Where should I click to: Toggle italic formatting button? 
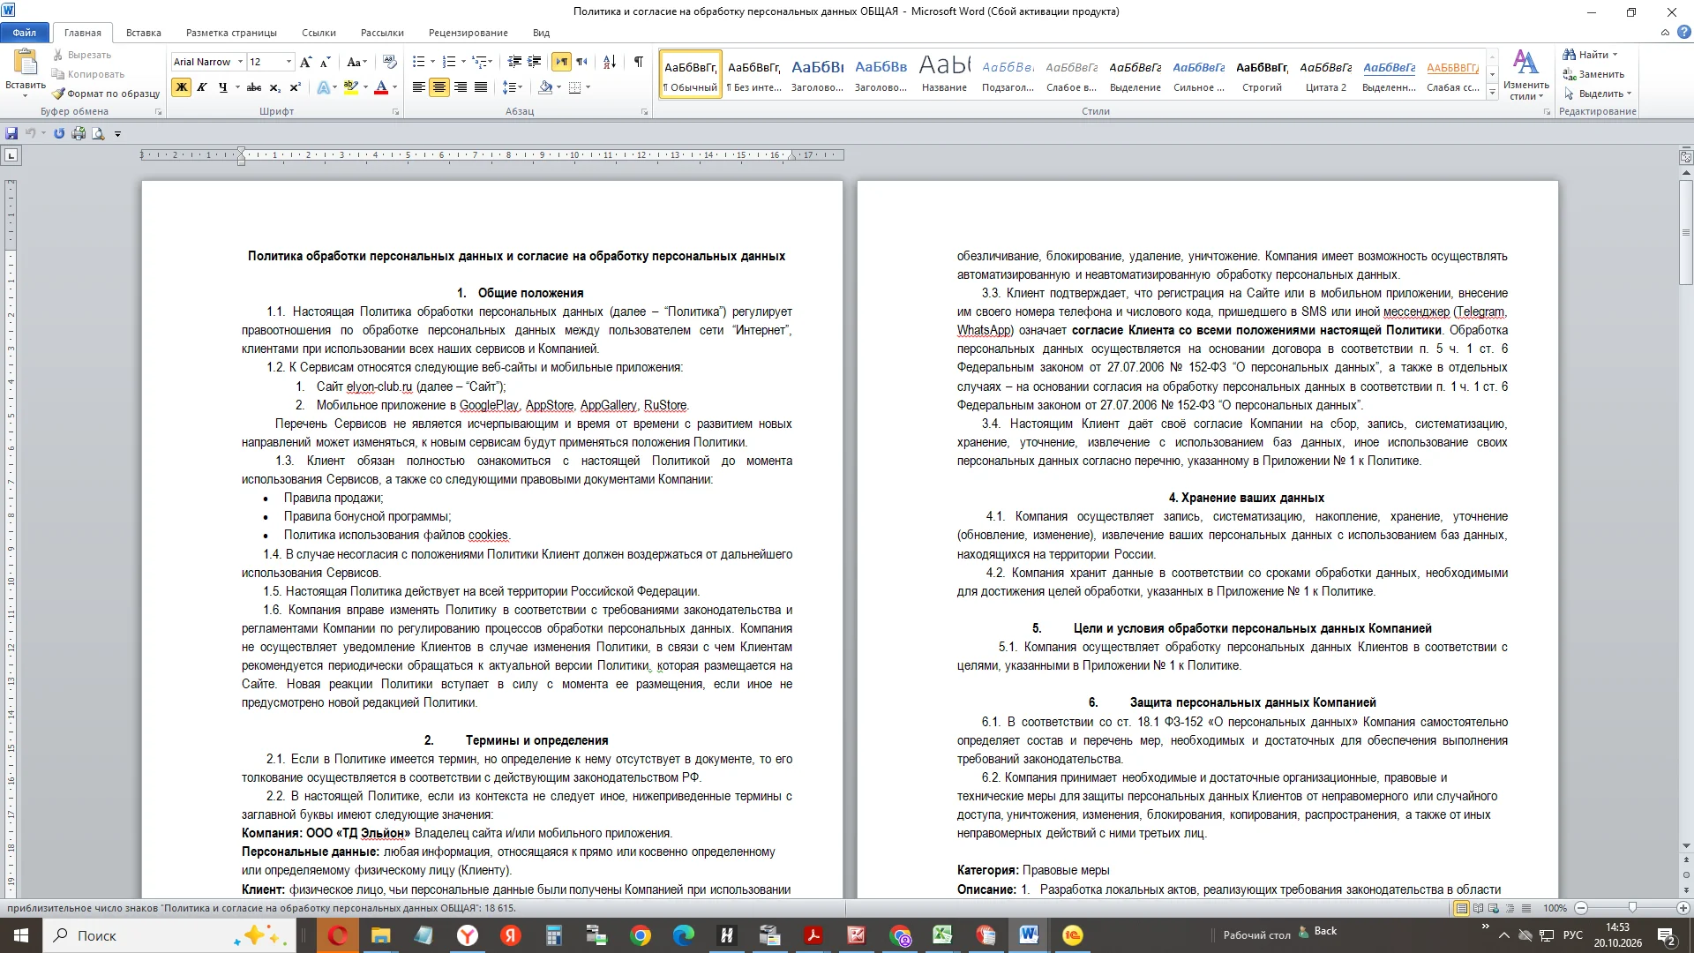(x=202, y=87)
